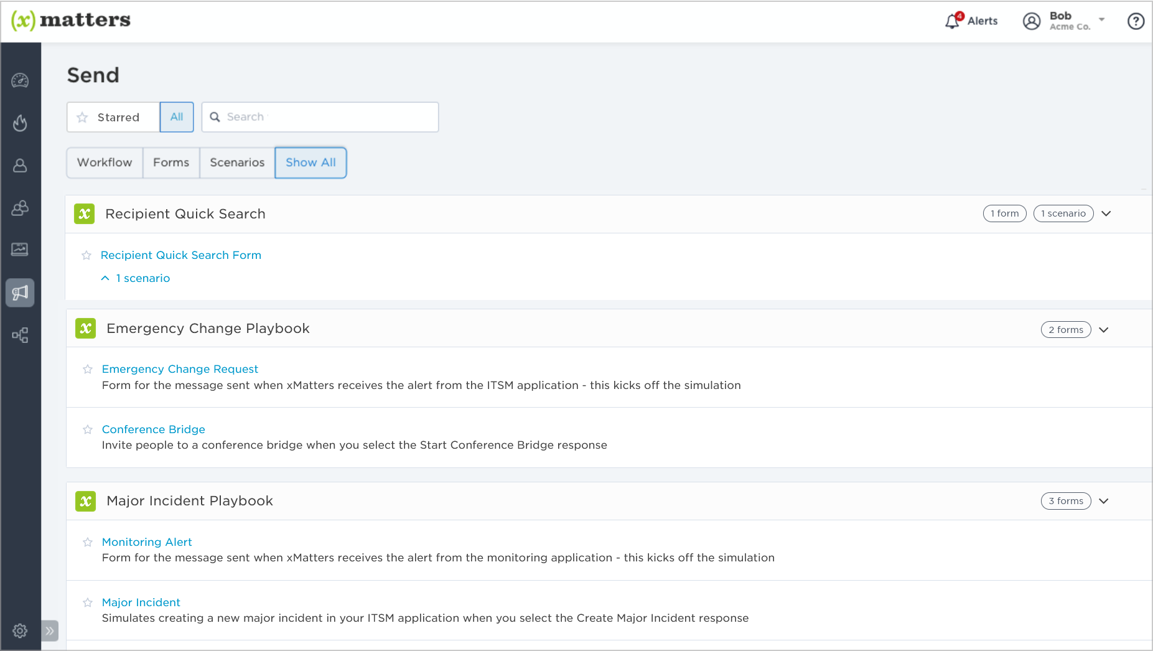Click the Emergency Change Playbook workflow icon
This screenshot has height=651, width=1153.
[85, 328]
